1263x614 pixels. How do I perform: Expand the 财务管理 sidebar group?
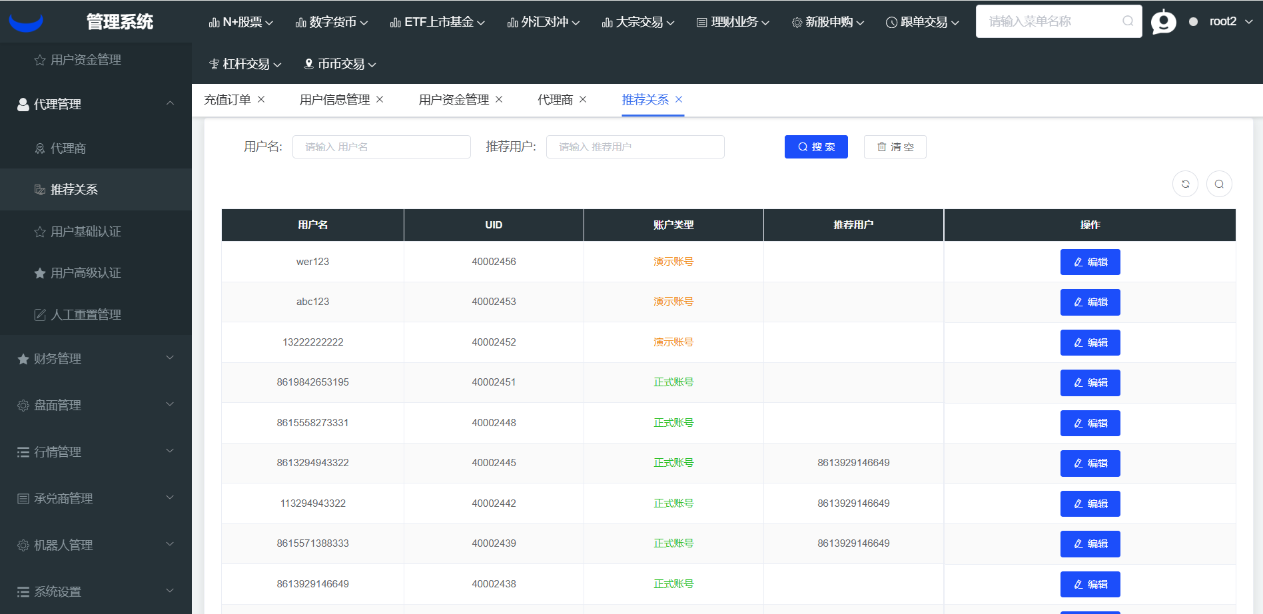pyautogui.click(x=96, y=358)
